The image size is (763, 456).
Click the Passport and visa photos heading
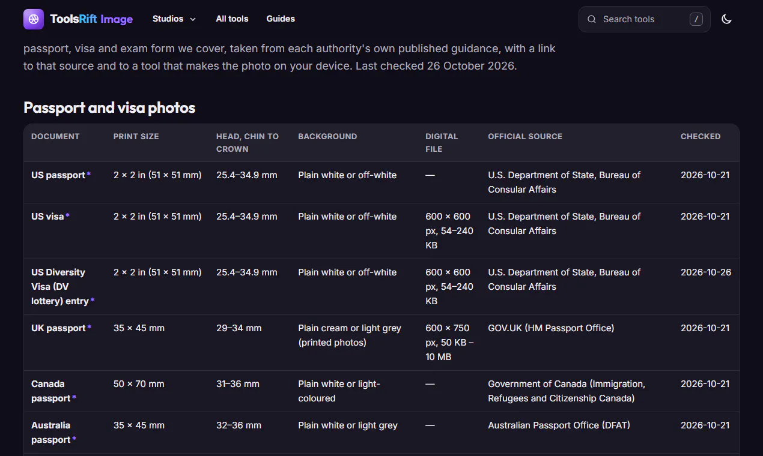tap(109, 108)
